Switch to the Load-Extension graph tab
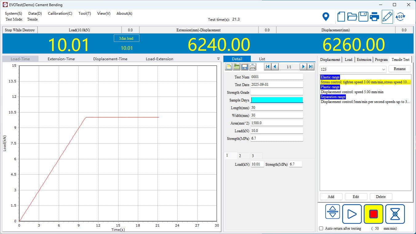 tap(159, 59)
